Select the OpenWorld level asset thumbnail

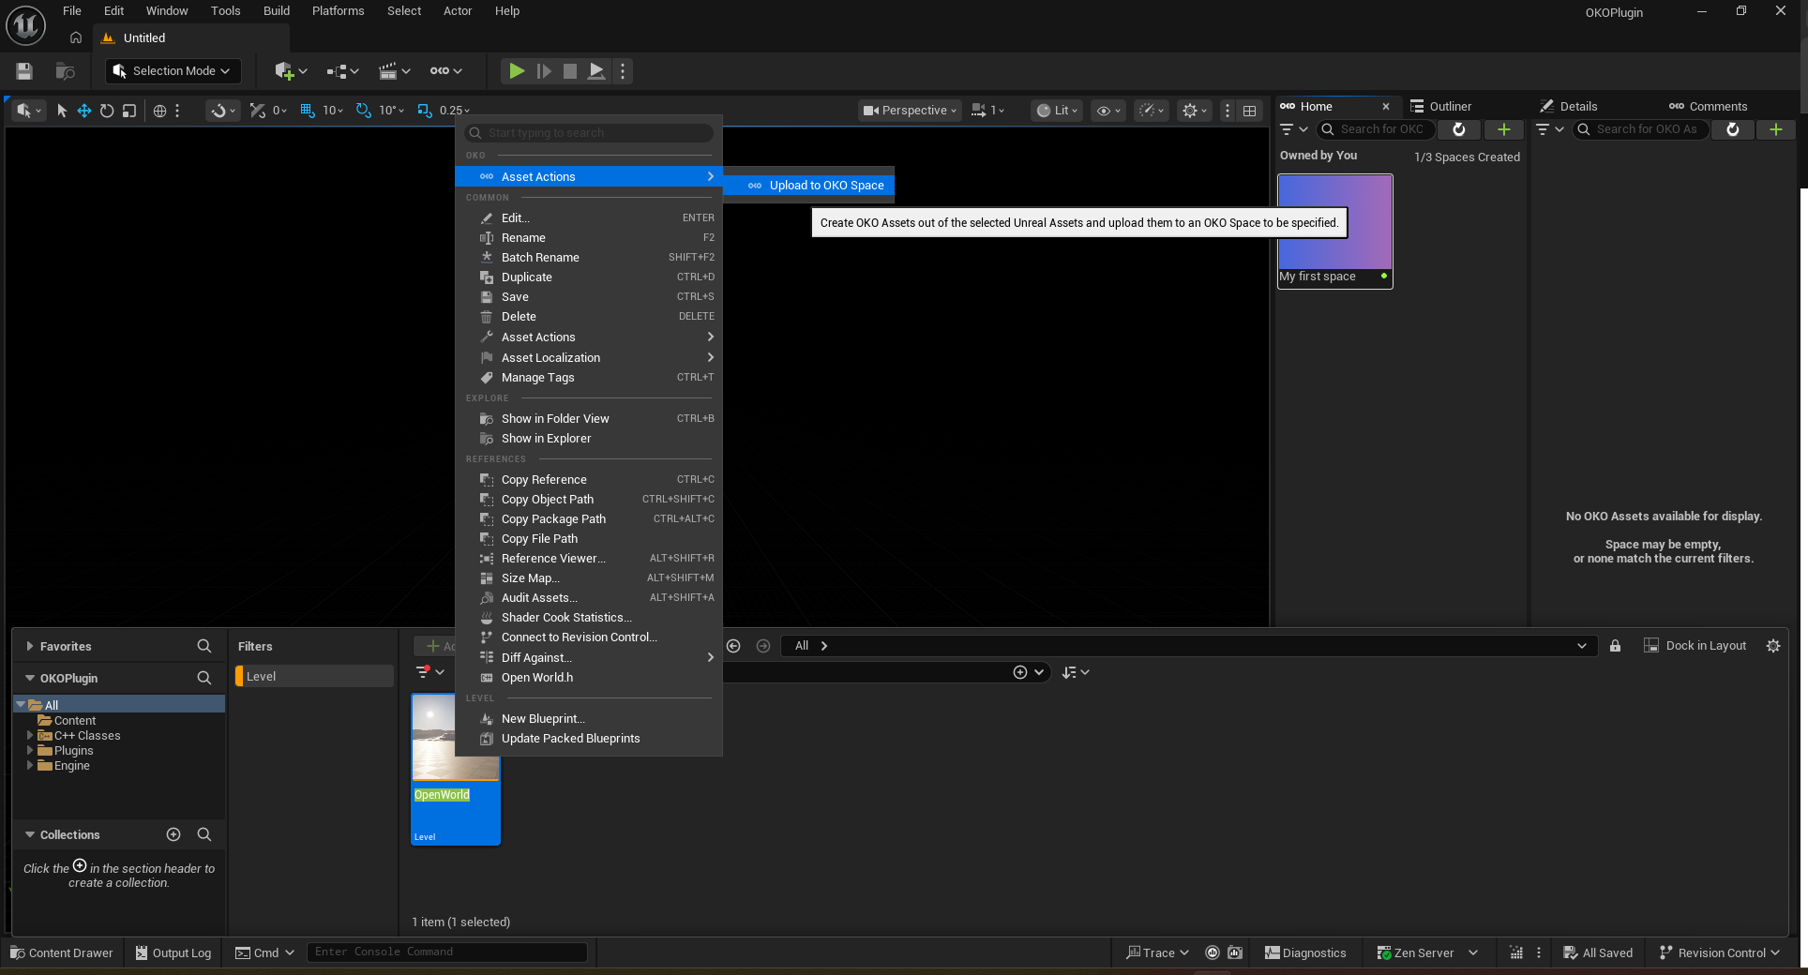coord(456,769)
